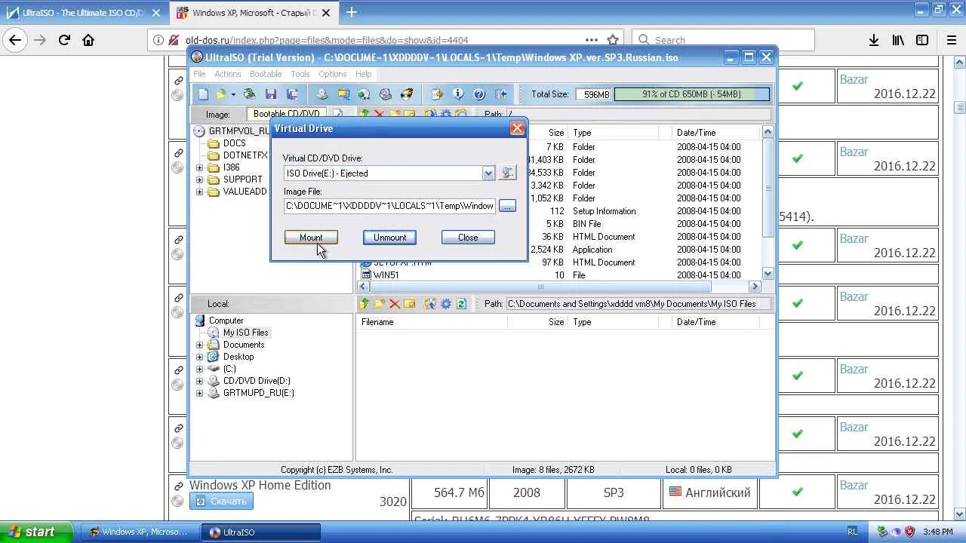Click browser Home icon
Image resolution: width=966 pixels, height=543 pixels.
tap(88, 40)
